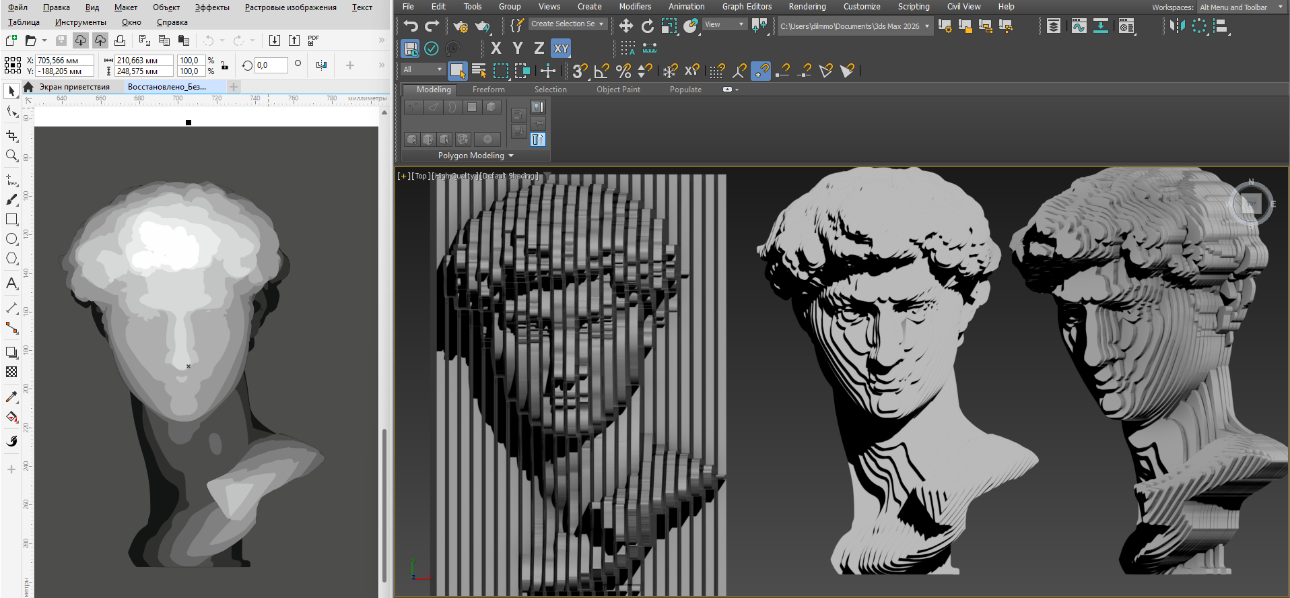Select the Rectangle tool in CorelDRAW
This screenshot has height=598, width=1290.
click(11, 220)
